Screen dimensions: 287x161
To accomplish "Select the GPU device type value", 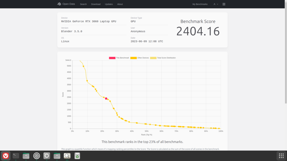I will [133, 21].
